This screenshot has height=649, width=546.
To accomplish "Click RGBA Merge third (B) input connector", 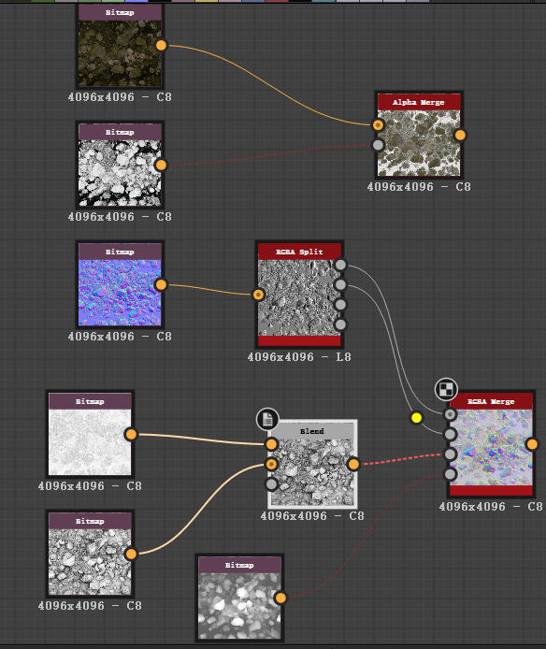I will click(450, 454).
